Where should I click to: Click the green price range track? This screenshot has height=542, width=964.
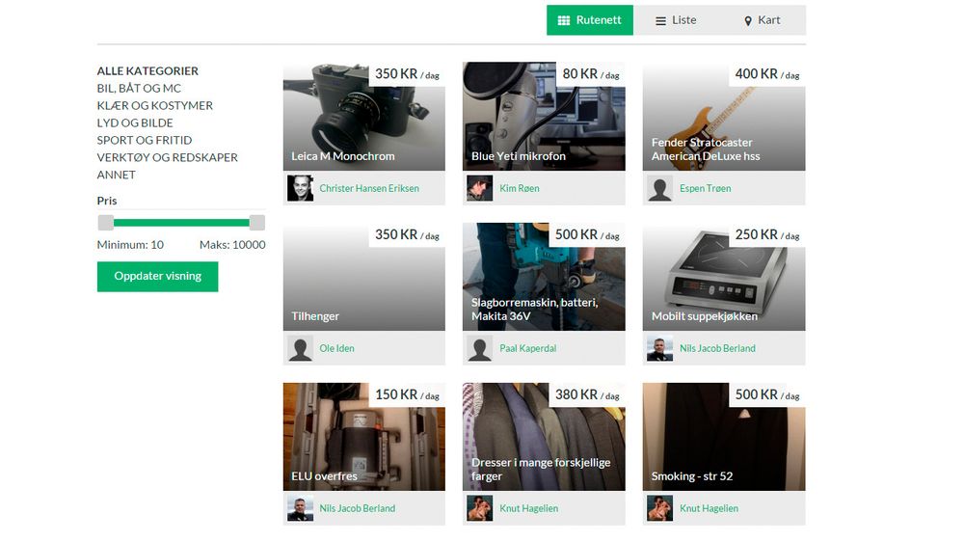[x=181, y=223]
